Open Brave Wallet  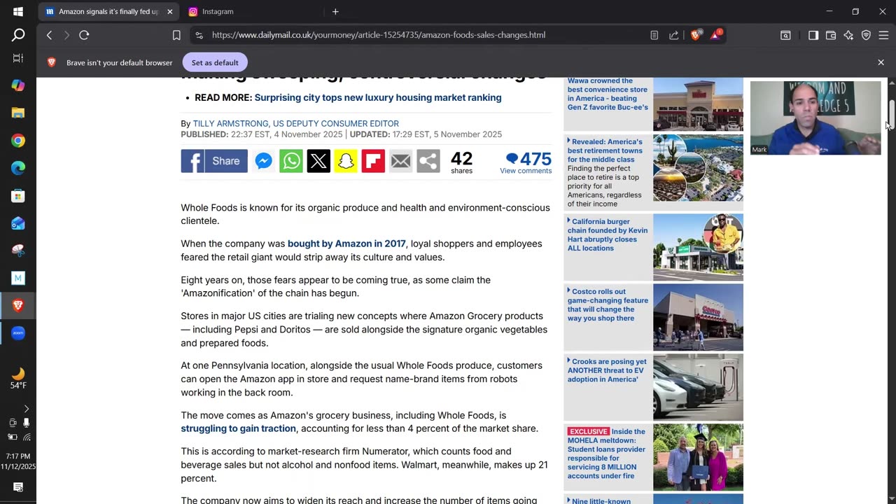point(831,35)
